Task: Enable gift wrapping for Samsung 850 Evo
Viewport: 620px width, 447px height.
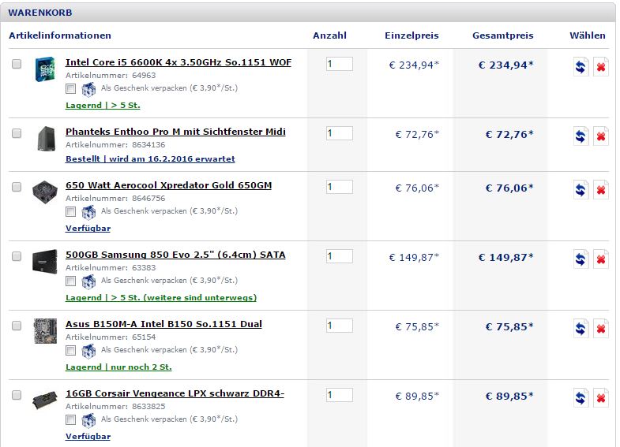Action: 71,281
